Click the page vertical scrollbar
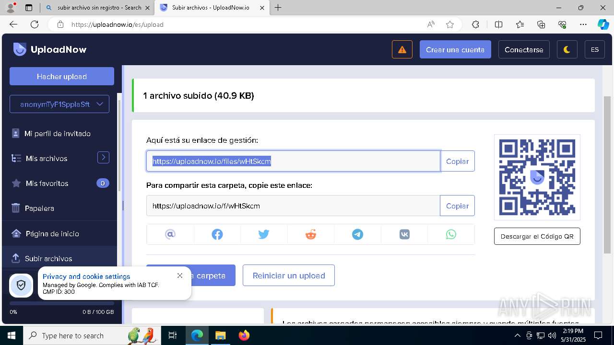This screenshot has width=614, height=345. point(607,175)
